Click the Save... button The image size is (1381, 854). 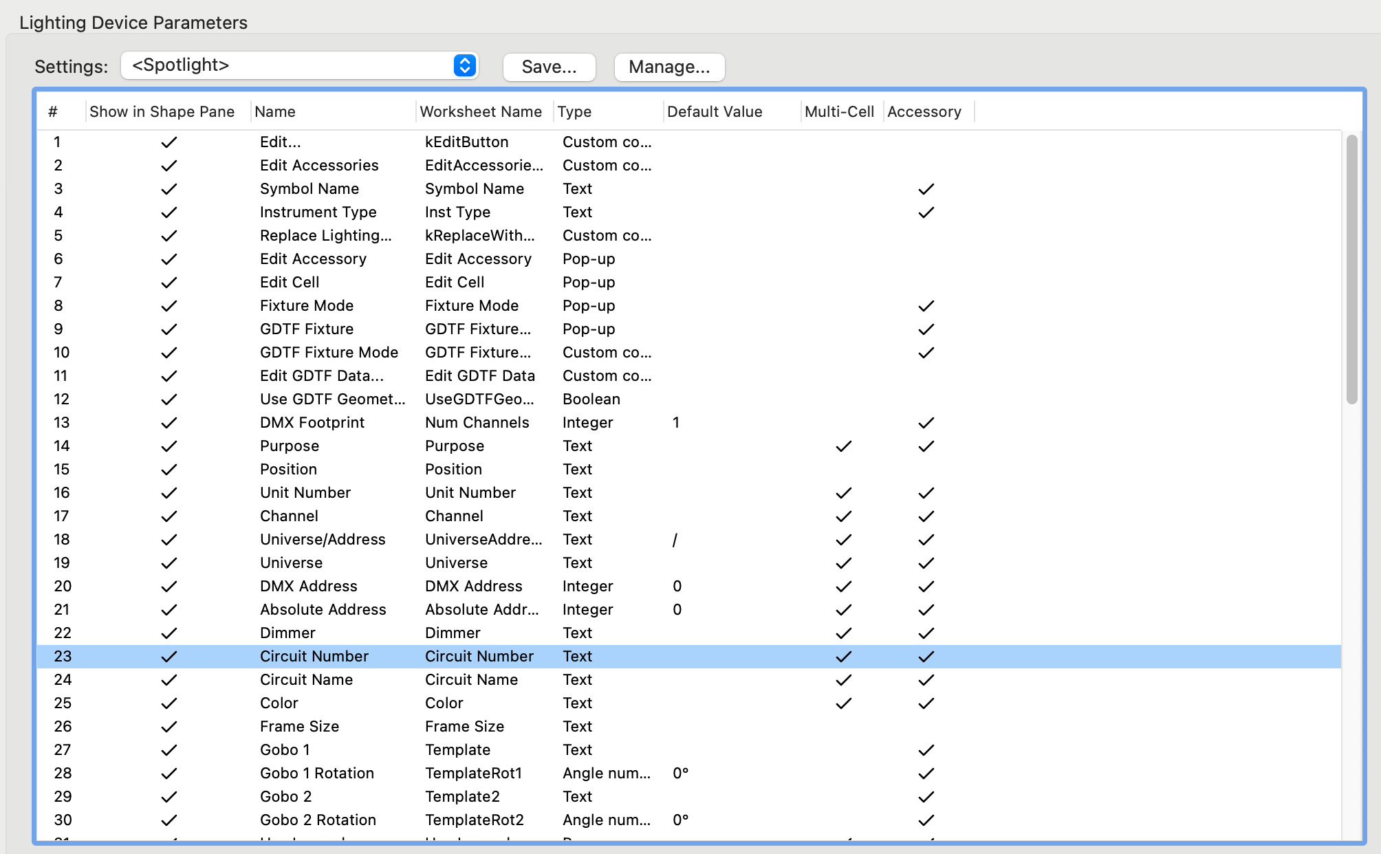[549, 67]
